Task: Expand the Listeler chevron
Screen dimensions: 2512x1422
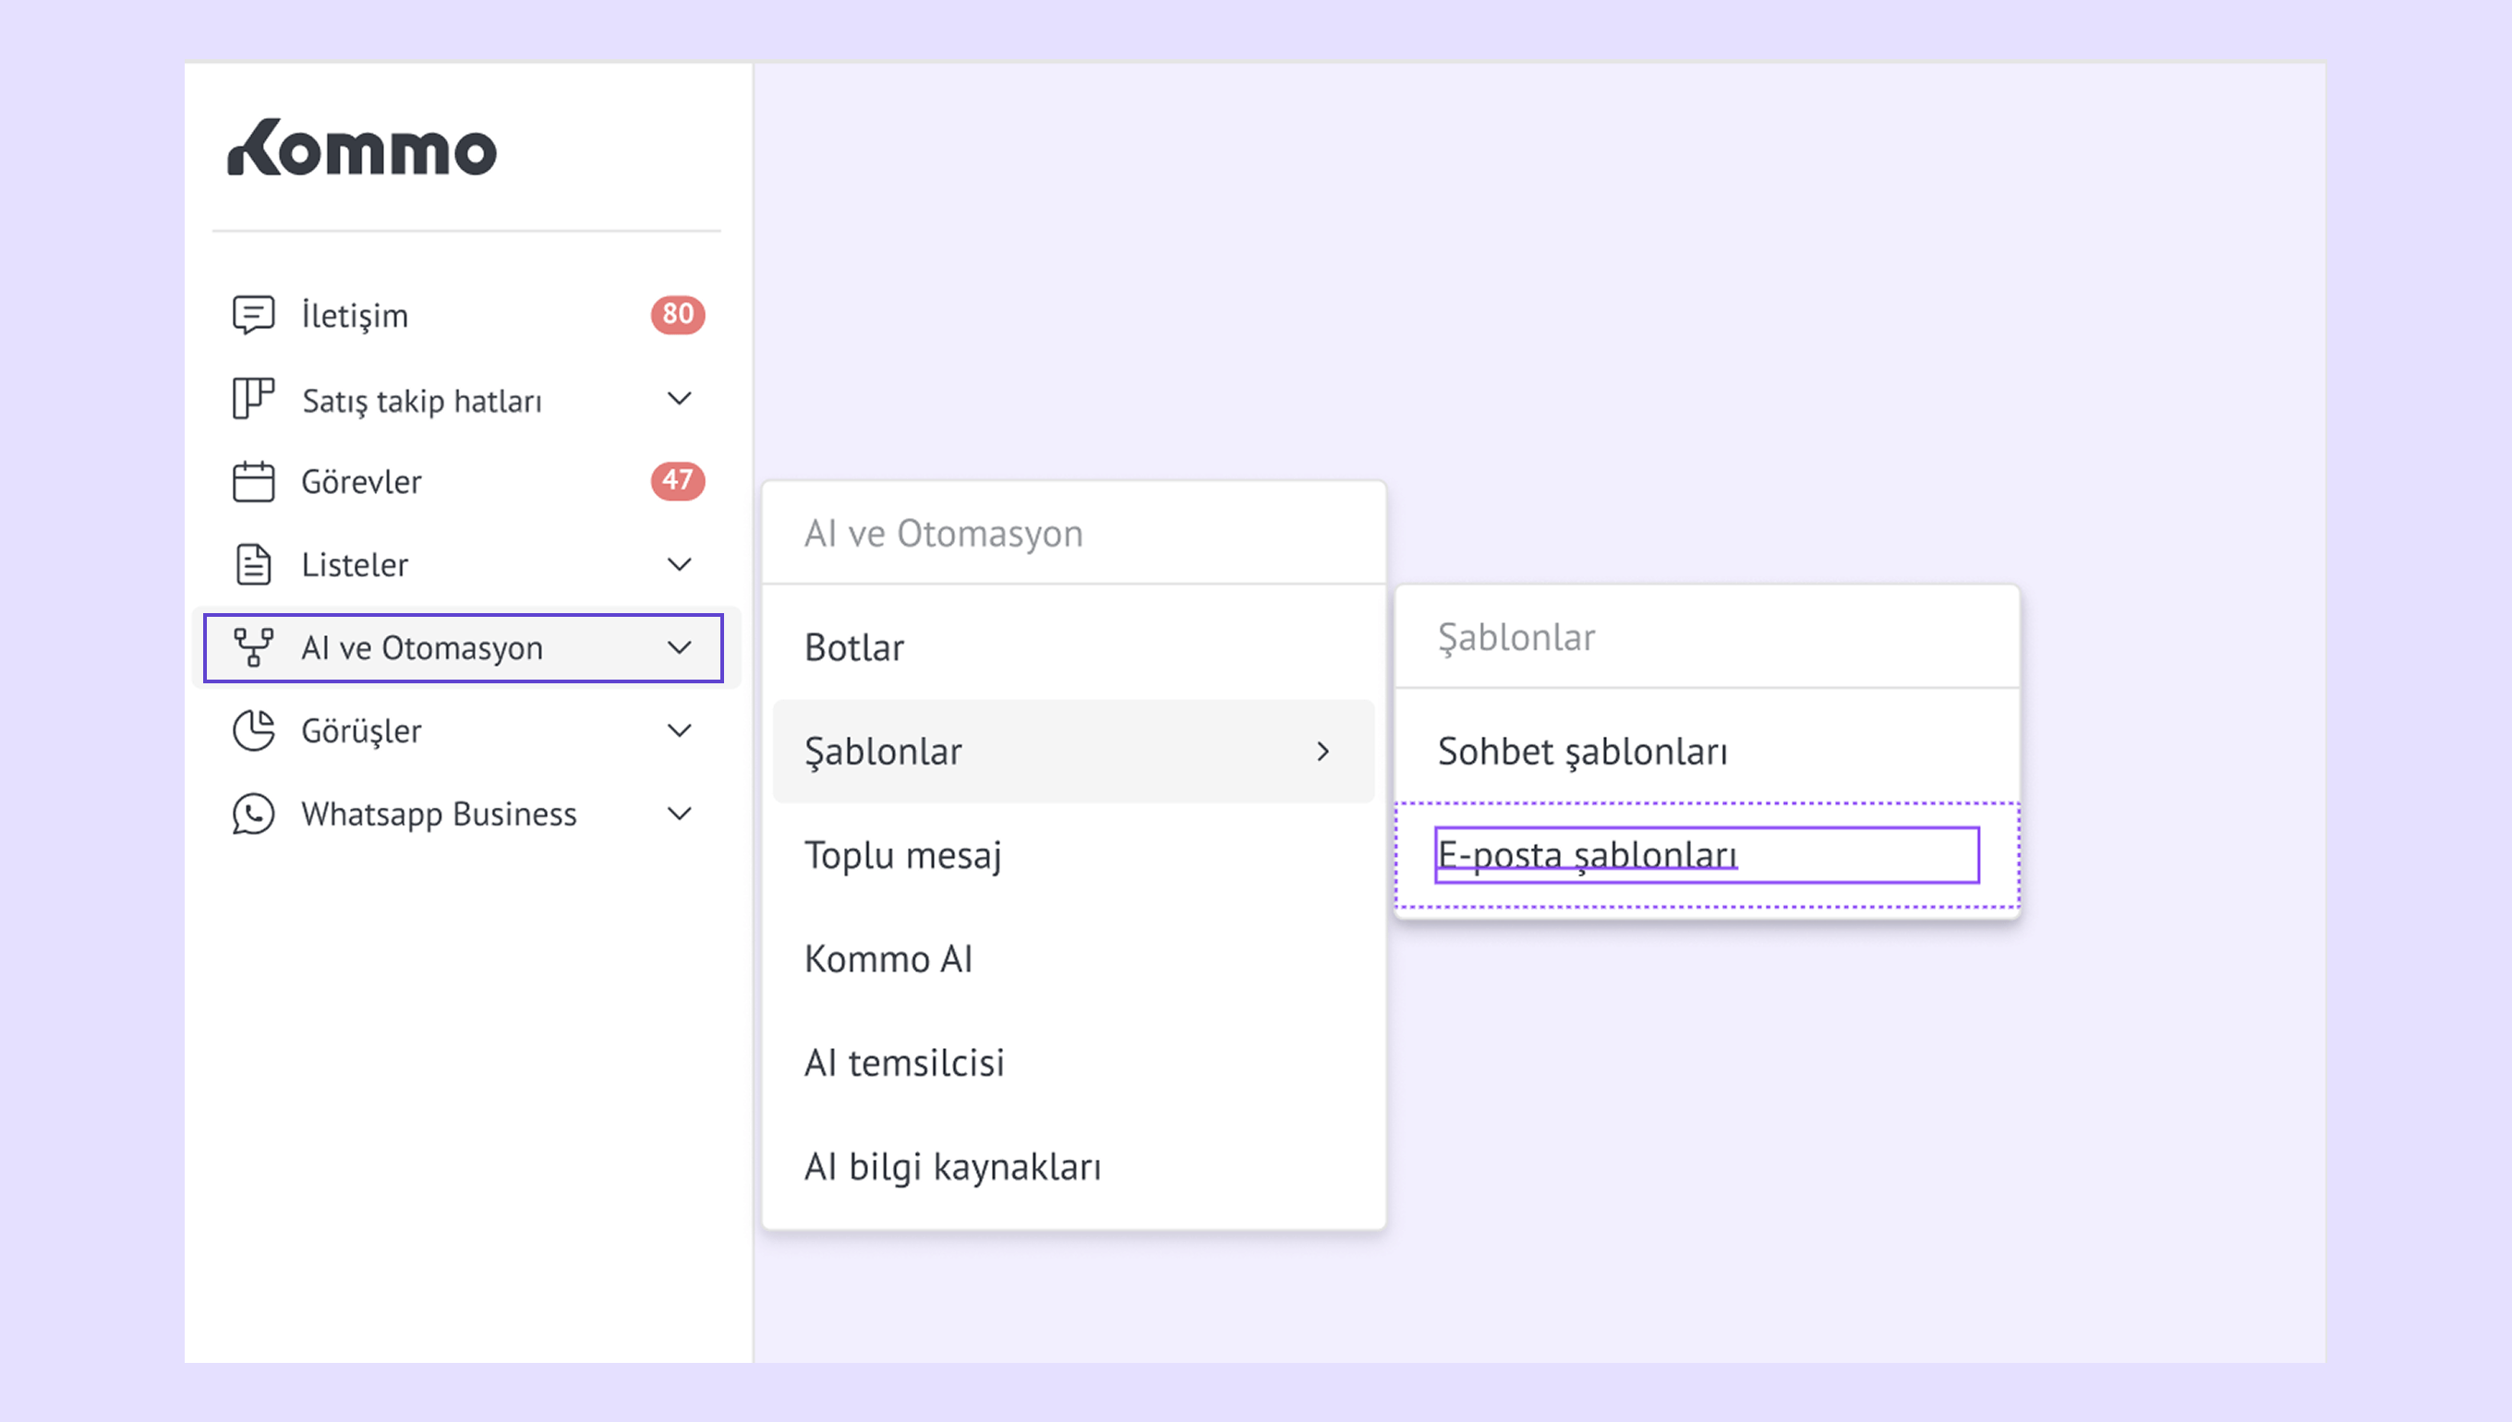Action: pos(679,564)
